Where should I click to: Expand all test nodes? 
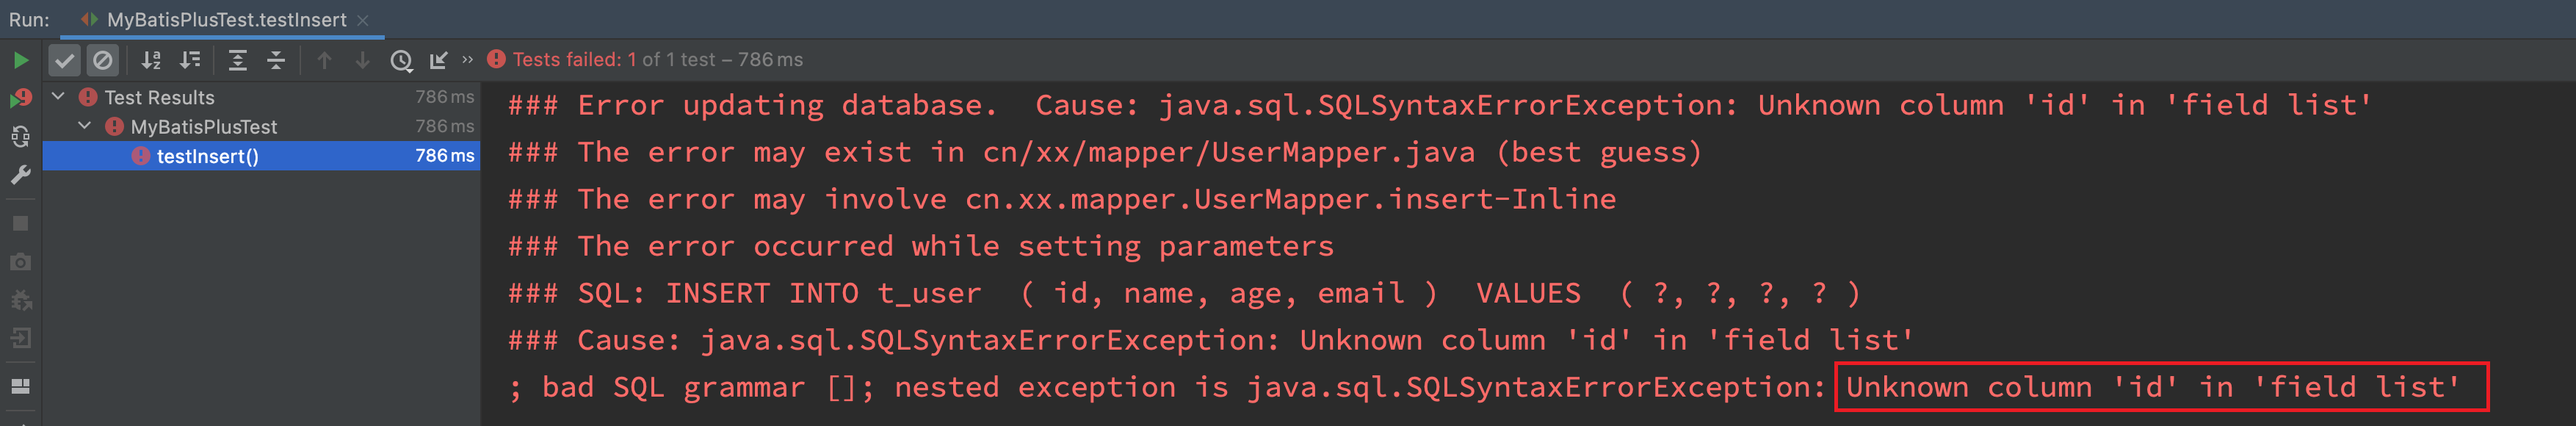238,60
